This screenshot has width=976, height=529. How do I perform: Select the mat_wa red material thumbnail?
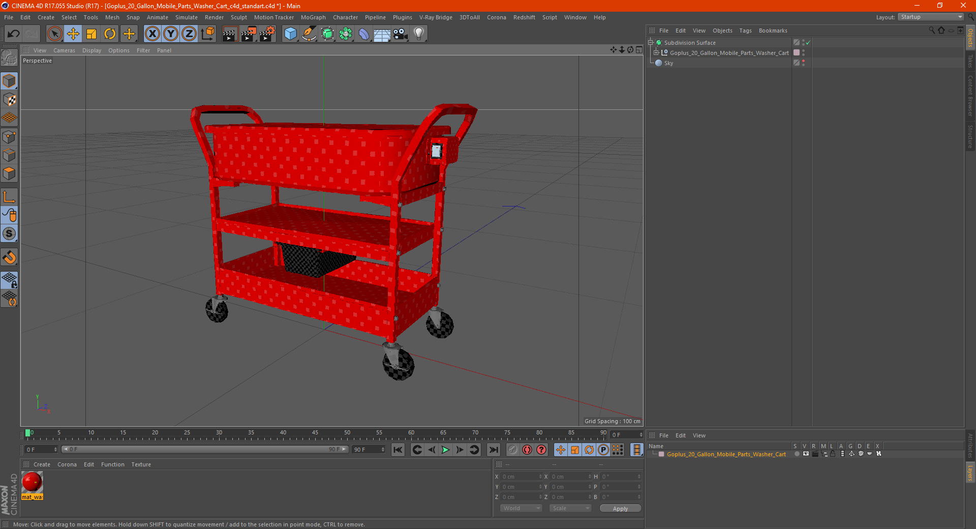coord(32,482)
